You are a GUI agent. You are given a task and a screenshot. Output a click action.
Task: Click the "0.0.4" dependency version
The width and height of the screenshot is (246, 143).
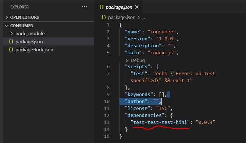[205, 122]
